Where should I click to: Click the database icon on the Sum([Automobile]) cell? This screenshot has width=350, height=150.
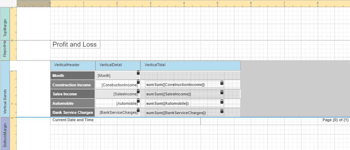[x=221, y=102]
